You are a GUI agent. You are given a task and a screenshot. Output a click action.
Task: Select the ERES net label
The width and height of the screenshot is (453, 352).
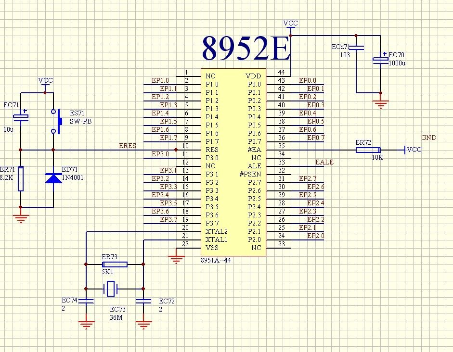[127, 146]
